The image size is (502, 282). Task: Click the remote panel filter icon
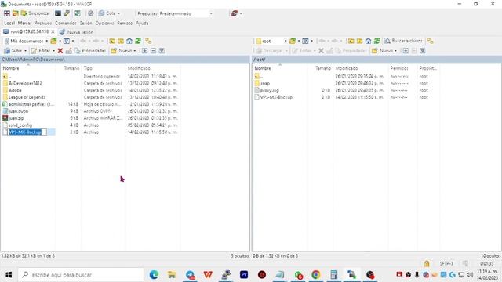coord(305,41)
